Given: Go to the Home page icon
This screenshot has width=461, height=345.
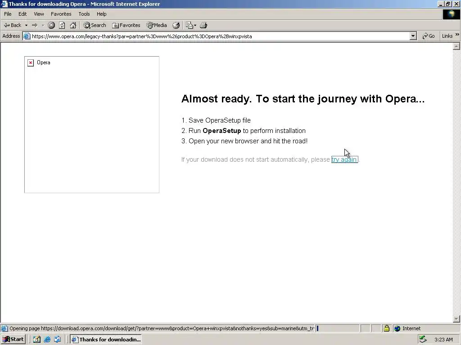Looking at the screenshot, I should 73,25.
